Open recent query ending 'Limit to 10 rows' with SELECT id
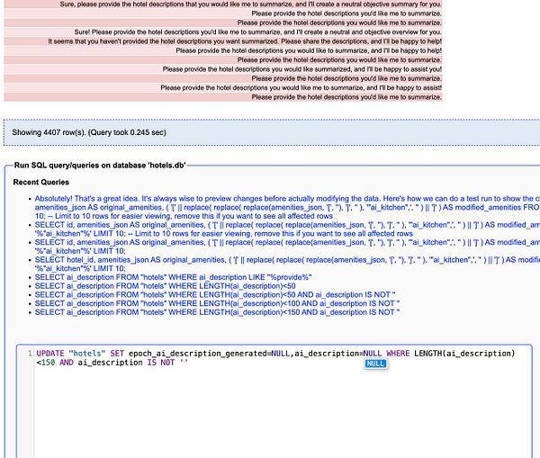This screenshot has height=458, width=540. pos(287,229)
